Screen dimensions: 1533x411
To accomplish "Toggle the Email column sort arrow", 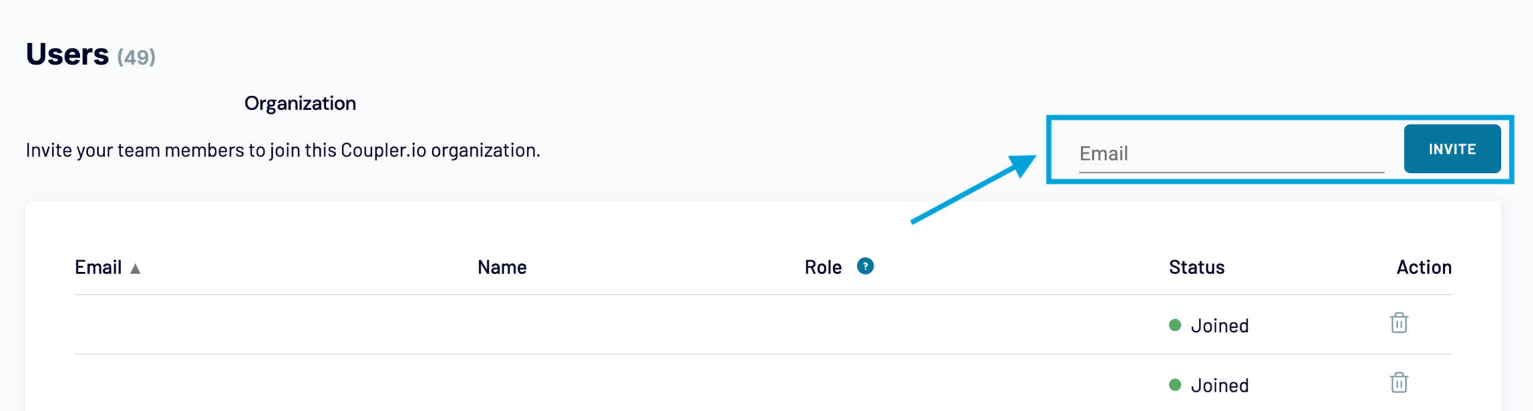I will point(135,269).
